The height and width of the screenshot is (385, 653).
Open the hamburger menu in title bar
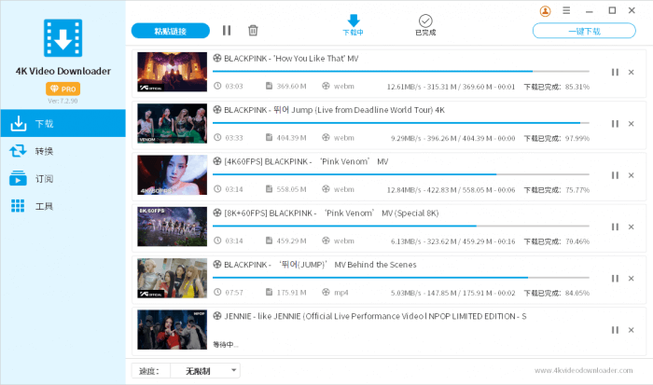coord(568,11)
